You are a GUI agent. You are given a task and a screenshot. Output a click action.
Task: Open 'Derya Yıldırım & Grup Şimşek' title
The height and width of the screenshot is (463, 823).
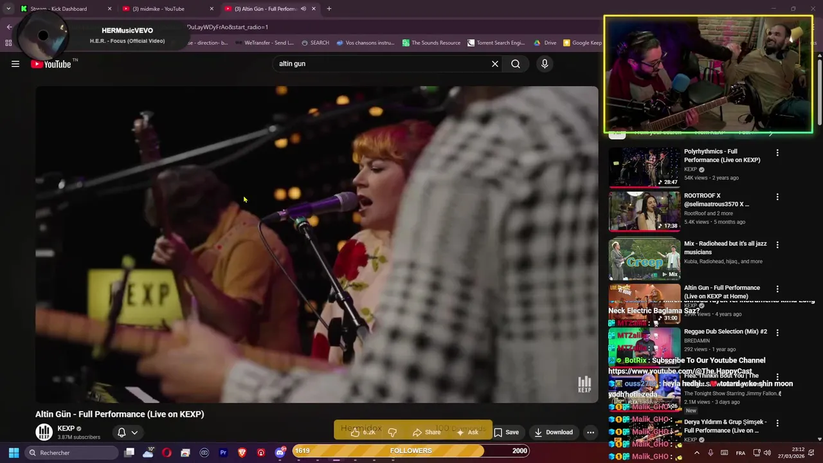725,426
